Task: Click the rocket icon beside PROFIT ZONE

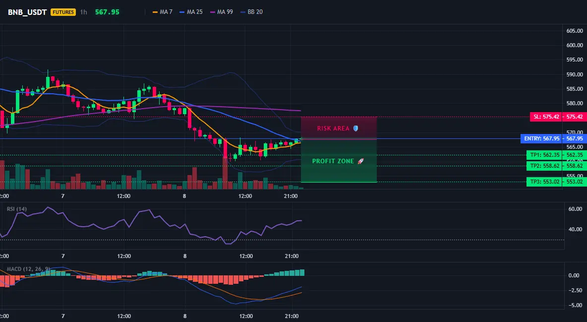Action: pyautogui.click(x=360, y=161)
